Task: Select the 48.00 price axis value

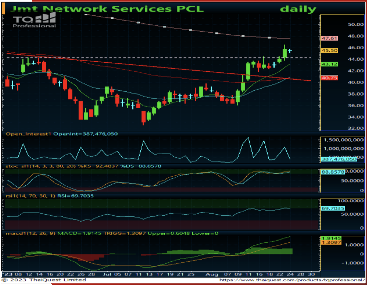Action: pyautogui.click(x=356, y=36)
